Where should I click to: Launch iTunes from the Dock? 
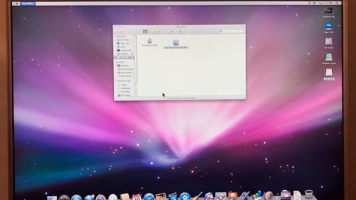pyautogui.click(x=149, y=197)
